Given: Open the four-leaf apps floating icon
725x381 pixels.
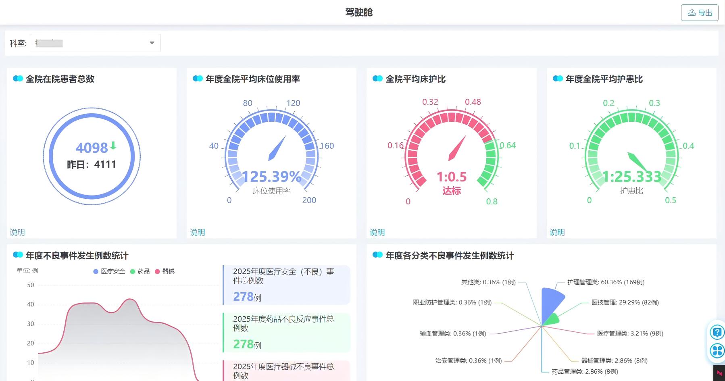Looking at the screenshot, I should (717, 351).
